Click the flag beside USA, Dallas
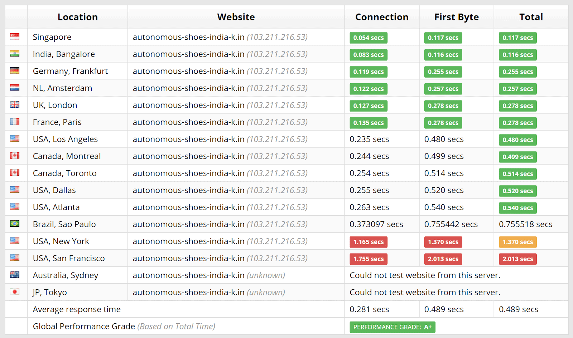The image size is (573, 338). pyautogui.click(x=15, y=190)
